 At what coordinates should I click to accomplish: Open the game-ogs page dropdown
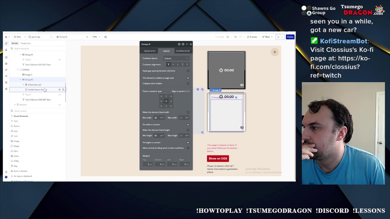[x=41, y=37]
